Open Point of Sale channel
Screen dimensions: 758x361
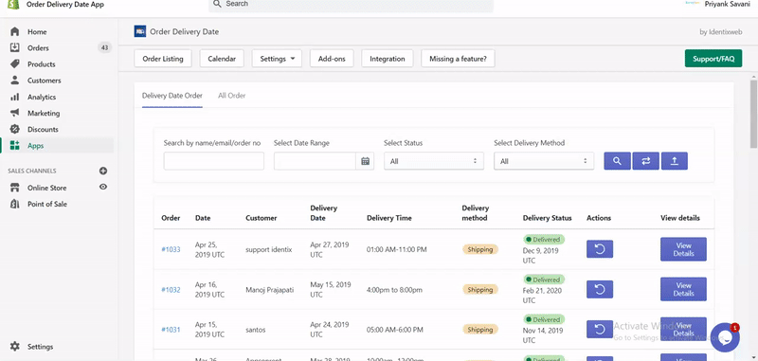[x=46, y=204]
